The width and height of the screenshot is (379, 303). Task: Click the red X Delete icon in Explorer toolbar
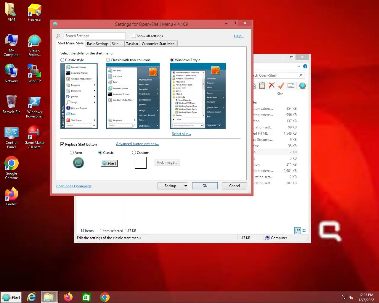(272, 86)
